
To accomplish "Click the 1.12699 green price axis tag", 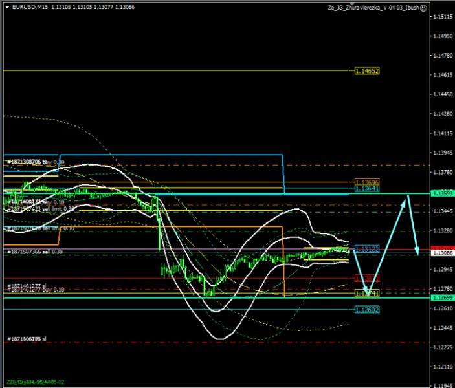I will [x=441, y=297].
